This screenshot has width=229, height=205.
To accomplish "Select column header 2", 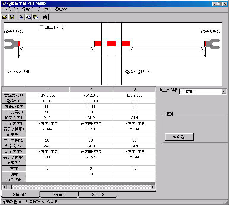I will click(91, 89).
